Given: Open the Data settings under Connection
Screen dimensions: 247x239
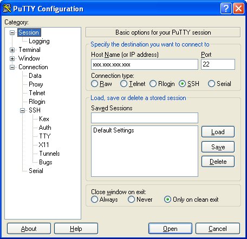Looking at the screenshot, I should click(x=35, y=76).
